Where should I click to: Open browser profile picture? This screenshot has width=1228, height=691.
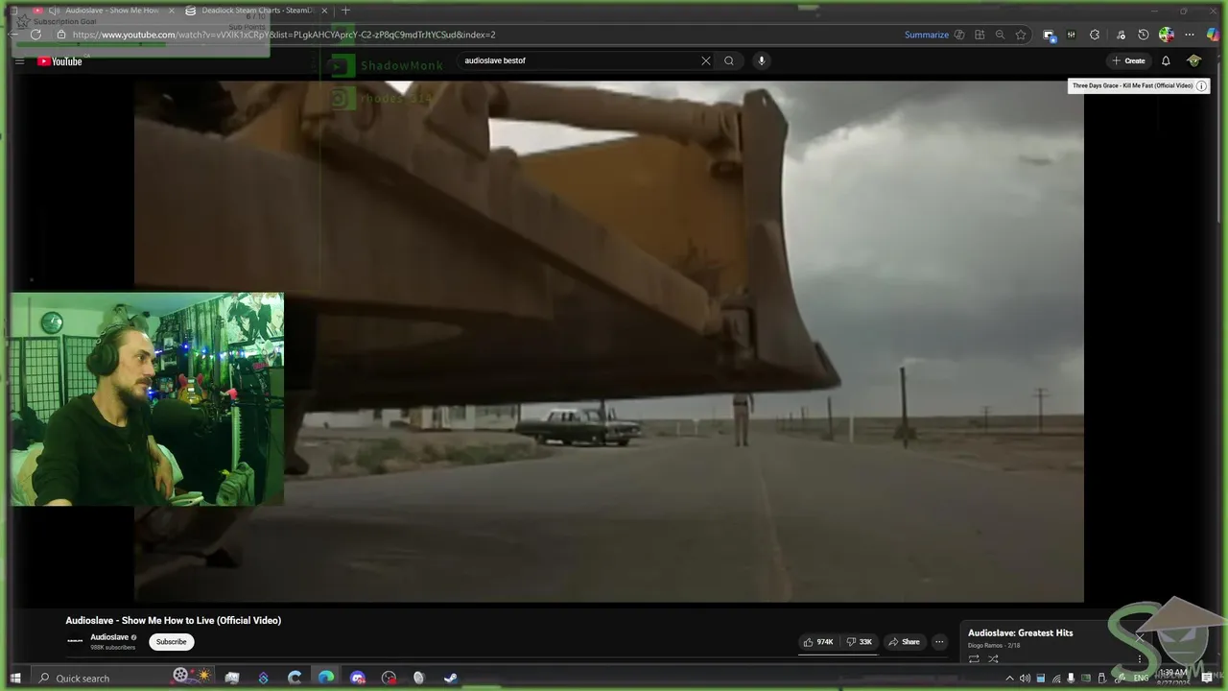(1167, 35)
